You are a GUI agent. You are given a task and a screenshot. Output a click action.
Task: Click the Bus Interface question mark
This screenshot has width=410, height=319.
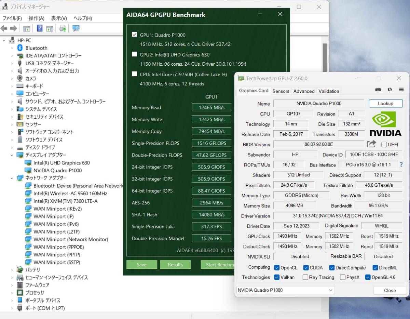pyautogui.click(x=401, y=165)
